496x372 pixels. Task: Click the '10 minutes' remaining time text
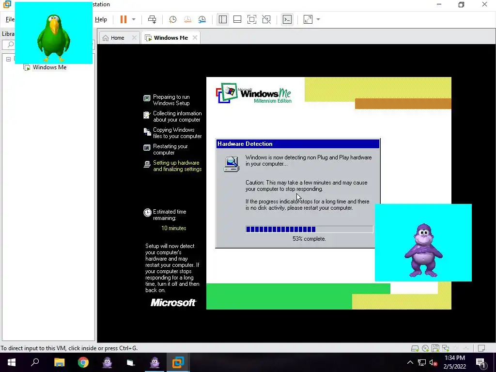[x=174, y=228]
